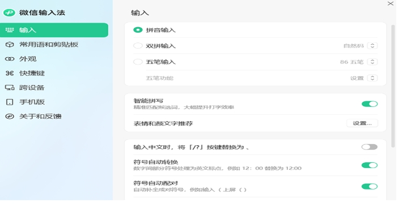Open the 输入 sidebar section
This screenshot has height=207, width=398.
(54, 30)
